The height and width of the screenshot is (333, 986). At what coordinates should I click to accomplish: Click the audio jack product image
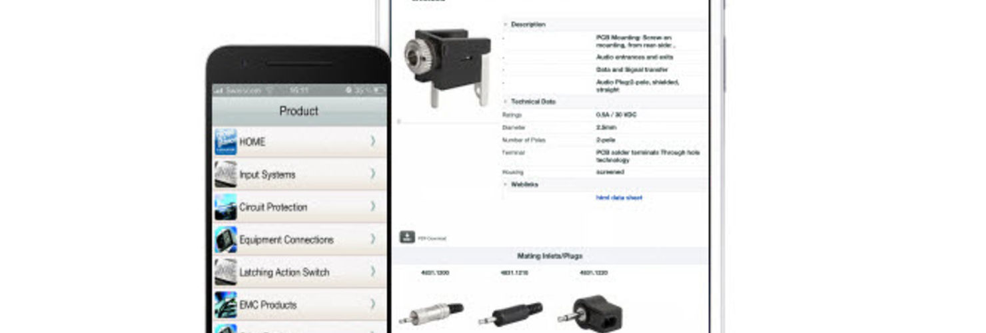447,67
